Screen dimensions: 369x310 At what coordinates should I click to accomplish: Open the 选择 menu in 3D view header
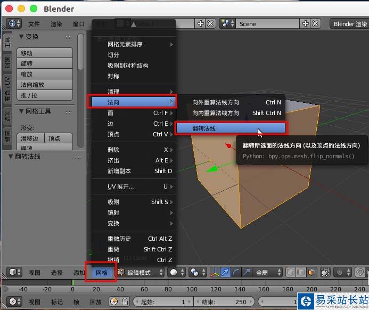tap(57, 273)
